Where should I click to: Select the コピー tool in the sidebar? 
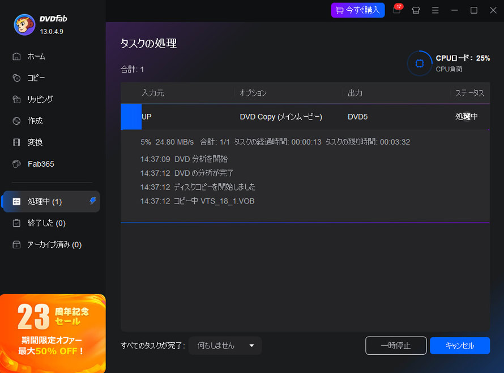coord(36,78)
